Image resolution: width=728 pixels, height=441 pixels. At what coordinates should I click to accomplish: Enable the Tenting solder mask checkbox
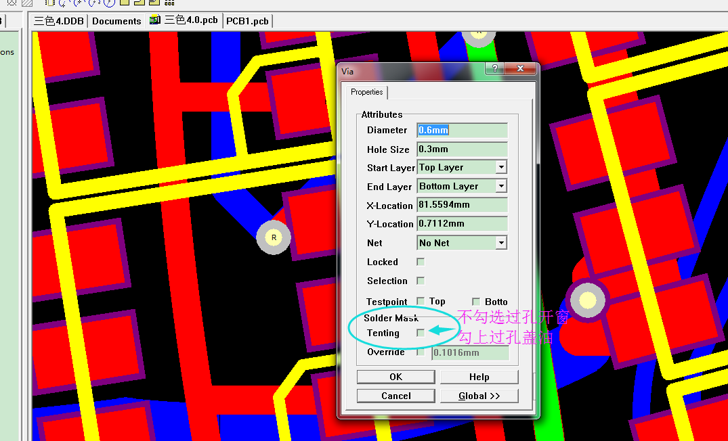[421, 333]
